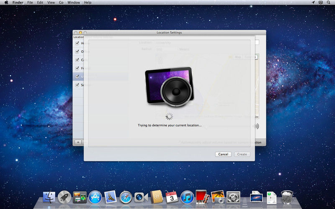Open Photo Booth in the dock

[202, 197]
